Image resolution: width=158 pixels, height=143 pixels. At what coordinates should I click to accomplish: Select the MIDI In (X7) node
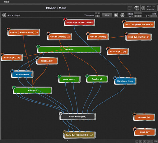(x=47, y=61)
